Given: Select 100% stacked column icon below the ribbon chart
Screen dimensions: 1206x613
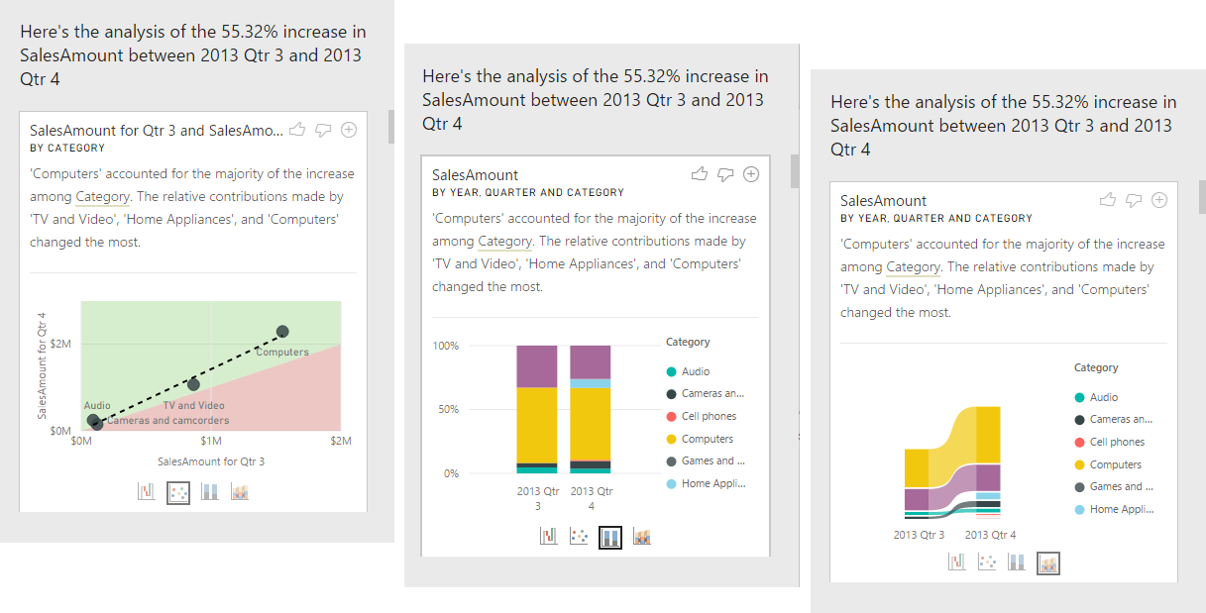Looking at the screenshot, I should pyautogui.click(x=1016, y=562).
